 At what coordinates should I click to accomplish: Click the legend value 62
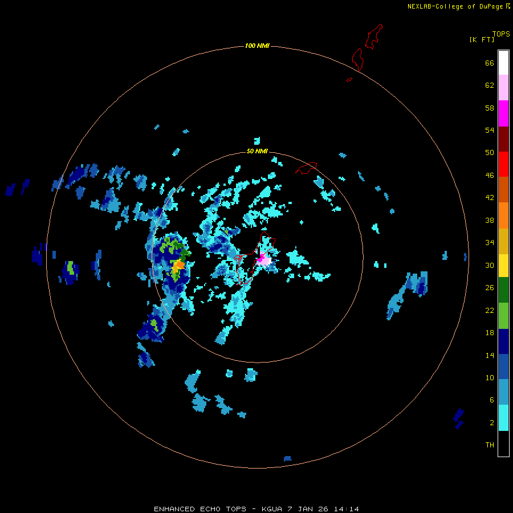click(490, 85)
